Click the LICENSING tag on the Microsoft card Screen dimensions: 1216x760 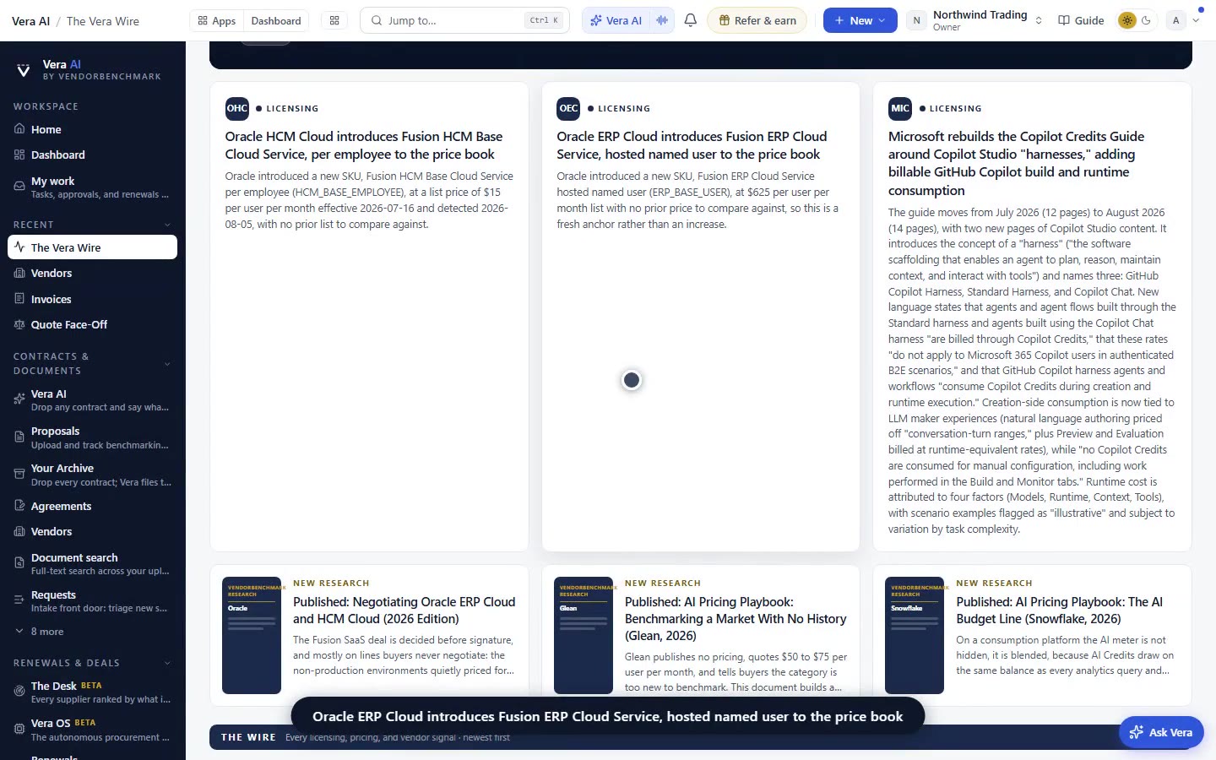coord(955,108)
